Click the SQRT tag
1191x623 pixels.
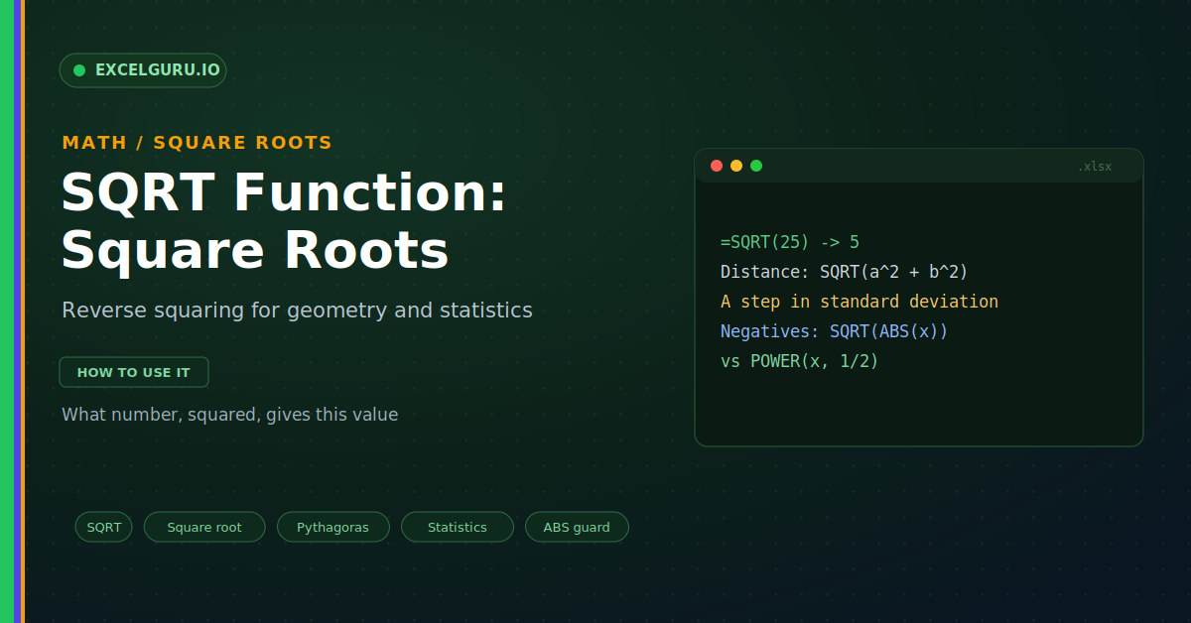pyautogui.click(x=103, y=527)
